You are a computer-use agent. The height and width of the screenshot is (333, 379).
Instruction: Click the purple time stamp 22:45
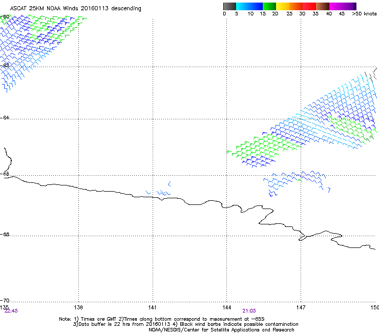pyautogui.click(x=11, y=311)
